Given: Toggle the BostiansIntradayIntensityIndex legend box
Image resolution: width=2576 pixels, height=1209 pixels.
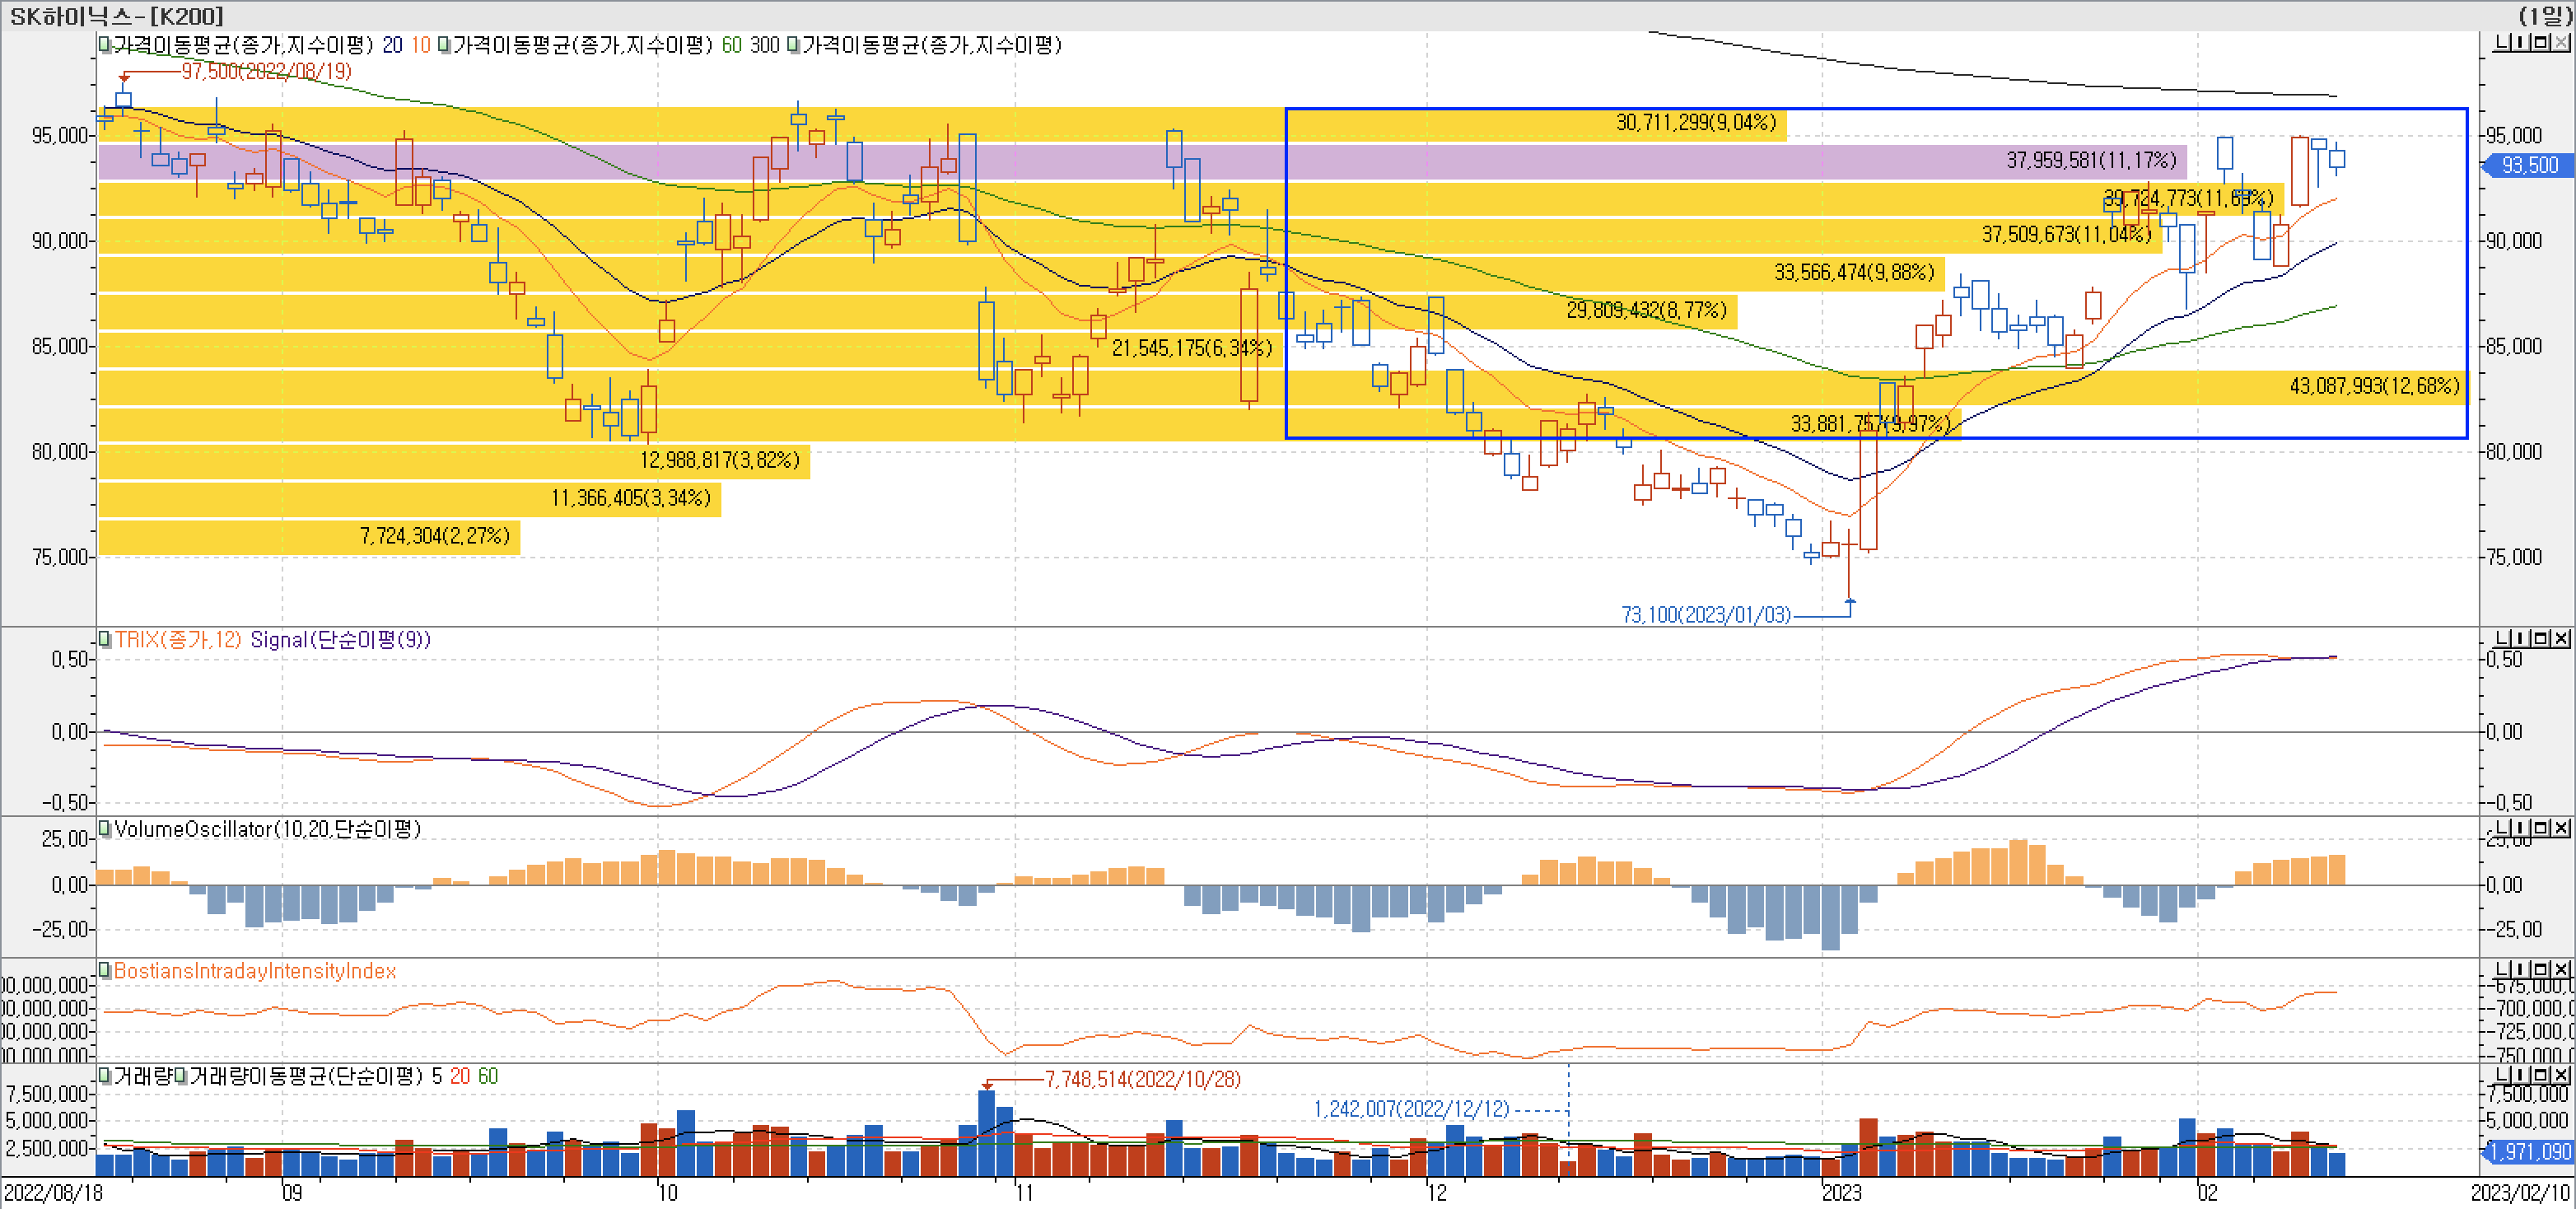Looking at the screenshot, I should tap(105, 970).
